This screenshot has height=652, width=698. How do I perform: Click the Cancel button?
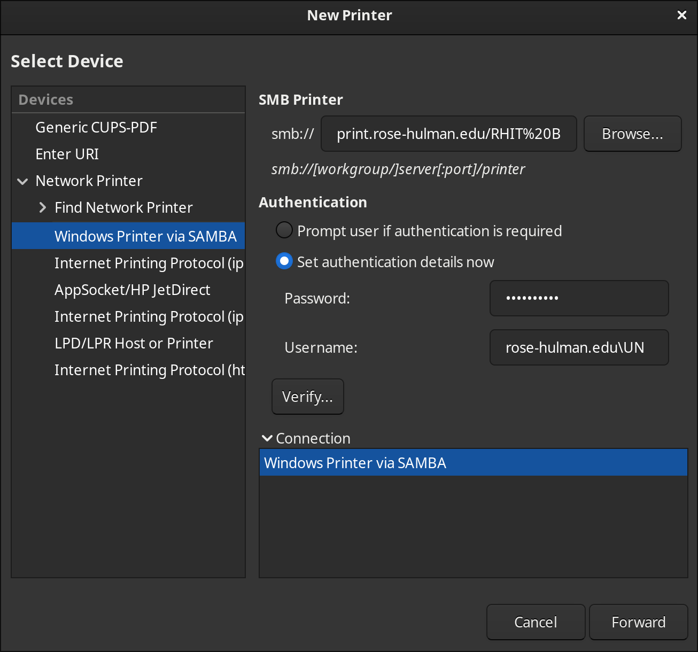click(x=536, y=622)
